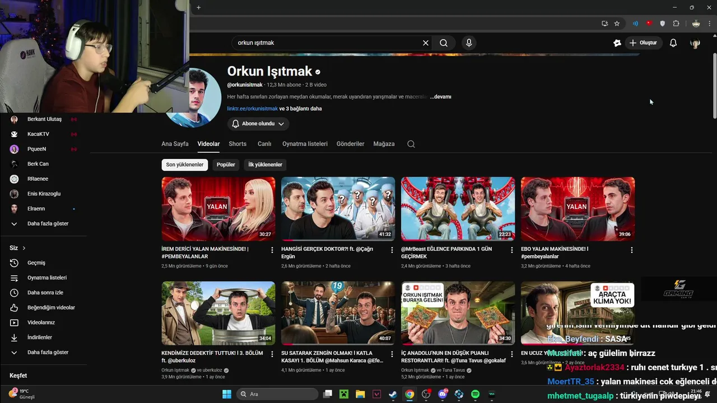Open a new browser tab with plus
The image size is (717, 403).
pos(198,7)
